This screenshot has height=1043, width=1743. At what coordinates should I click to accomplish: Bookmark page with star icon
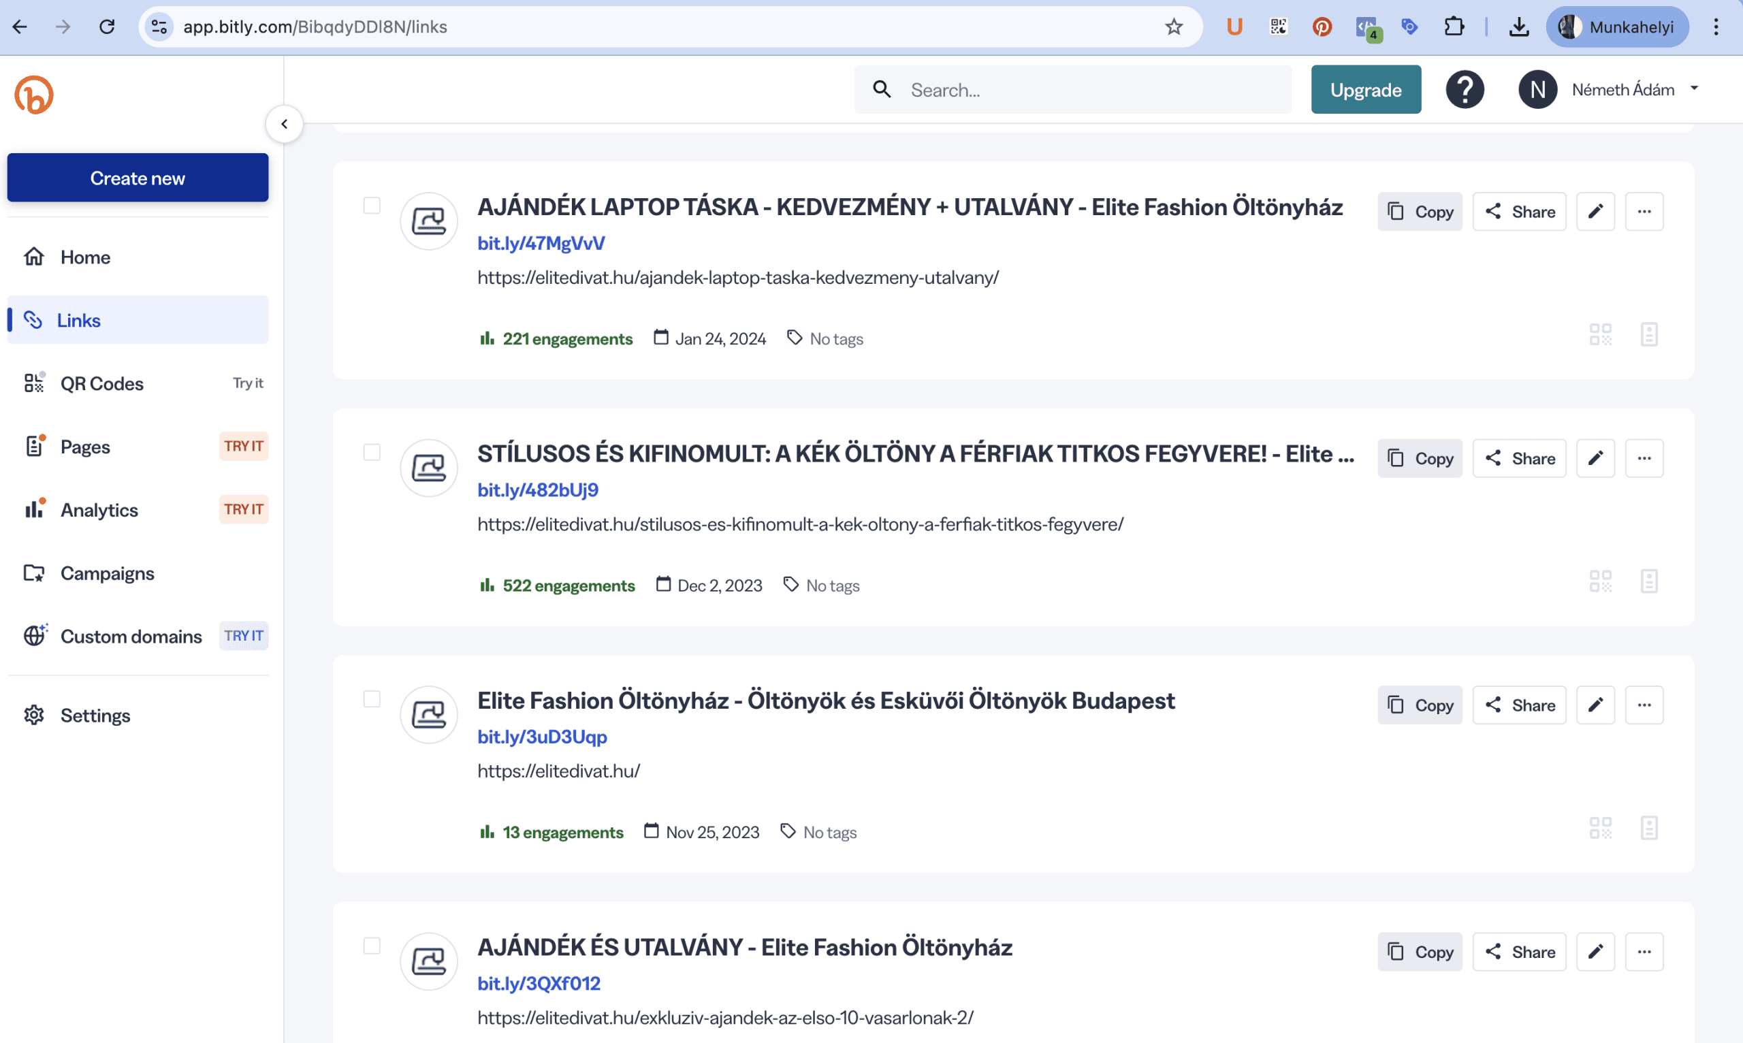pyautogui.click(x=1174, y=27)
